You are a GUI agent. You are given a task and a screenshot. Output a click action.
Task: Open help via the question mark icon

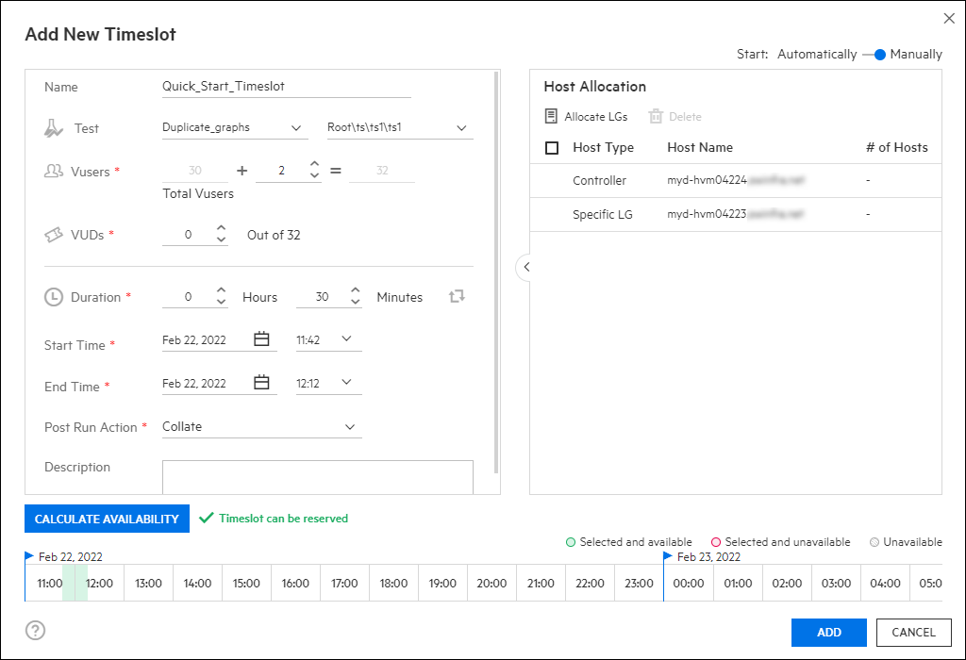pos(36,630)
